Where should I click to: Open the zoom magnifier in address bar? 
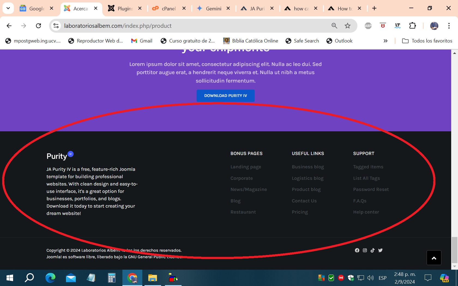coord(334,26)
